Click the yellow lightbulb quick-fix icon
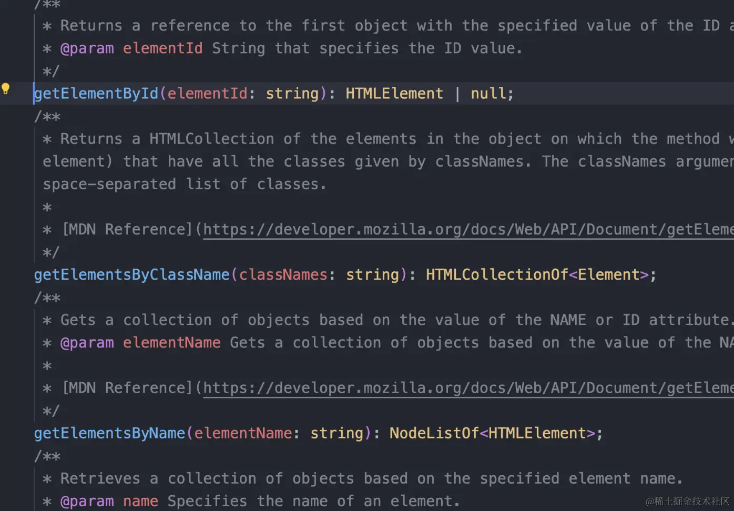This screenshot has height=511, width=734. coord(6,89)
